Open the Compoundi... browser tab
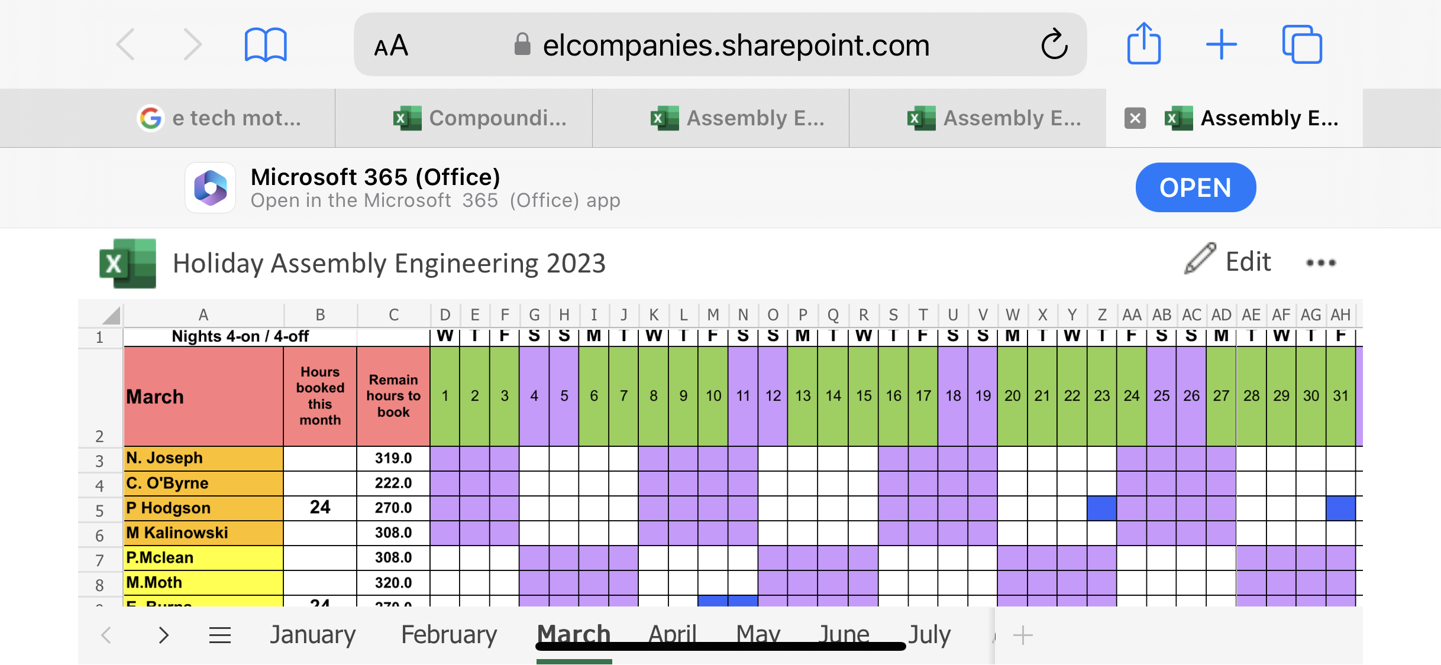 tap(480, 118)
